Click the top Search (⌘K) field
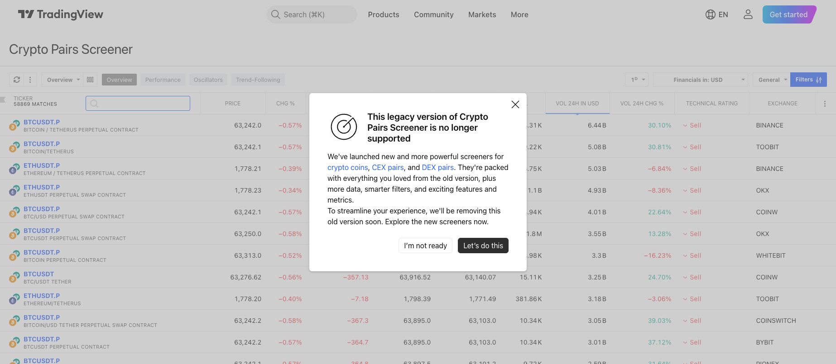The width and height of the screenshot is (836, 364). 312,14
